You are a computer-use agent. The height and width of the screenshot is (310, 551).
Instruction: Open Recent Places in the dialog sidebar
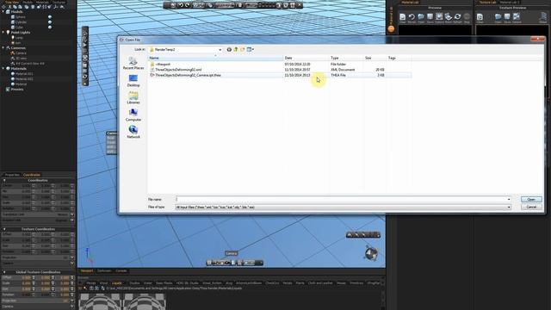pos(133,63)
